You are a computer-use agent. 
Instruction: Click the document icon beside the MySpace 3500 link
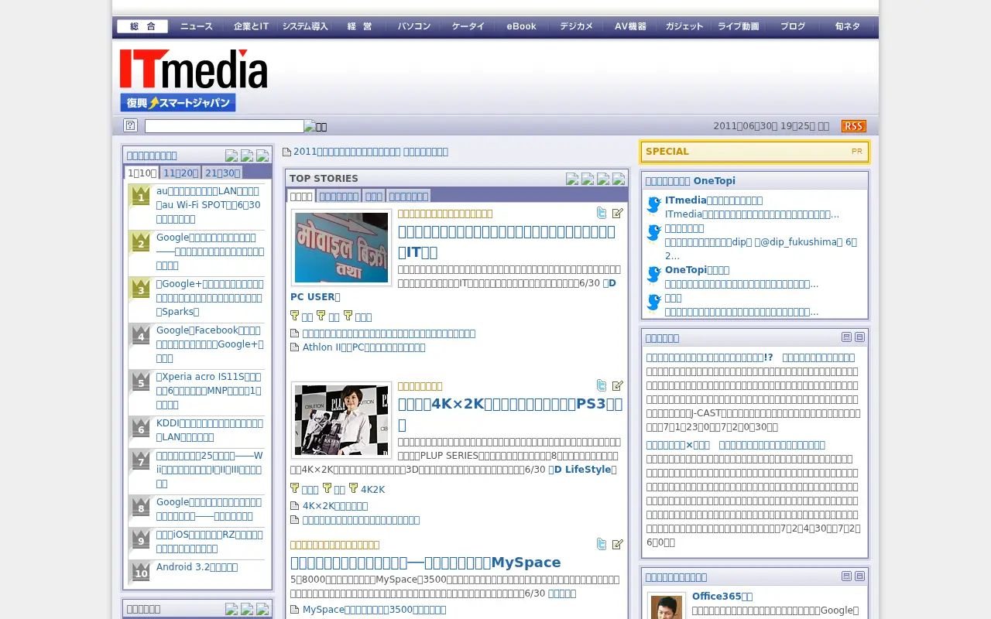(x=294, y=610)
